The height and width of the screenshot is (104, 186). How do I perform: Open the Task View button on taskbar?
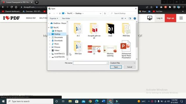coord(63,101)
